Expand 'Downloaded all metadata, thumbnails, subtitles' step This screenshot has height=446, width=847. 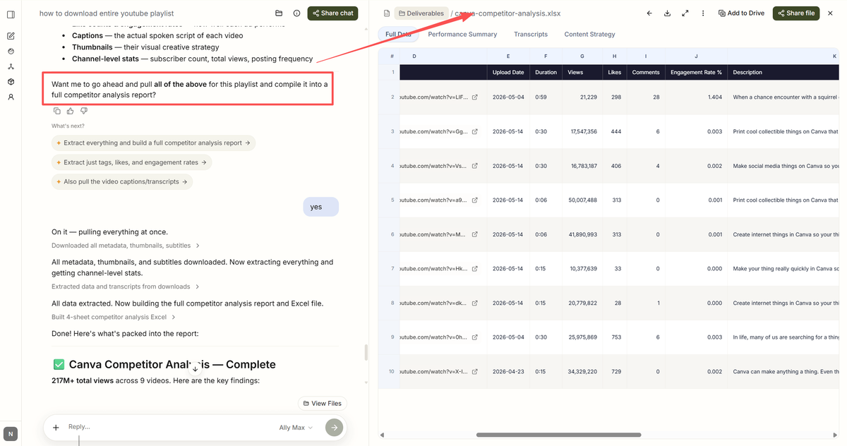pos(126,246)
